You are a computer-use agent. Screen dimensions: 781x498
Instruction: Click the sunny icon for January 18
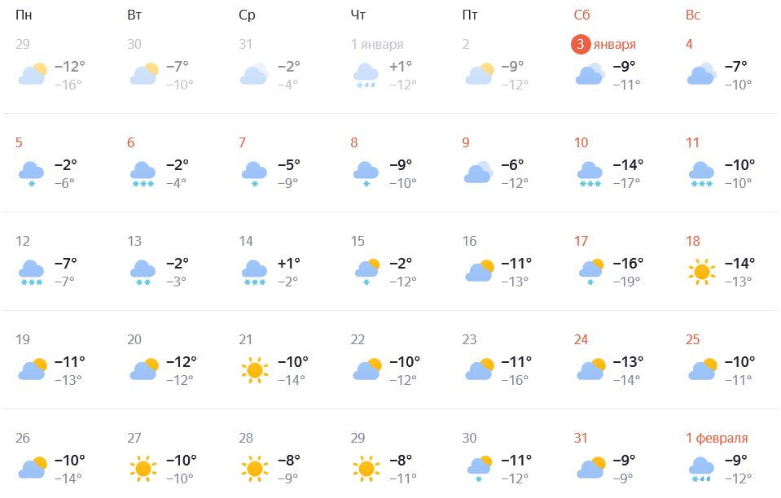(701, 270)
